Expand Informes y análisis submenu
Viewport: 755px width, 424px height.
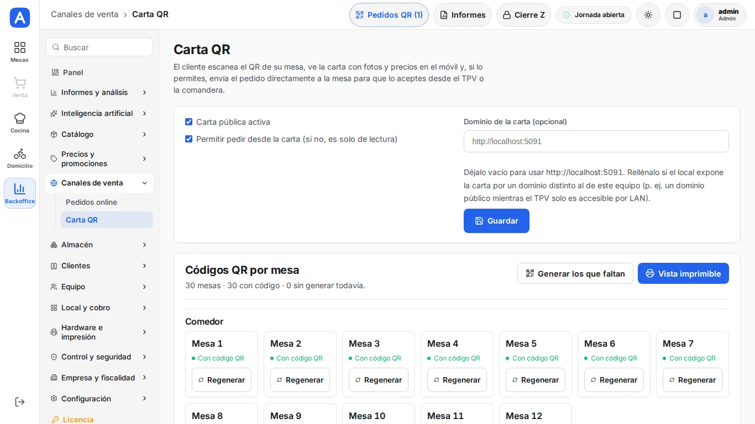[x=99, y=92]
